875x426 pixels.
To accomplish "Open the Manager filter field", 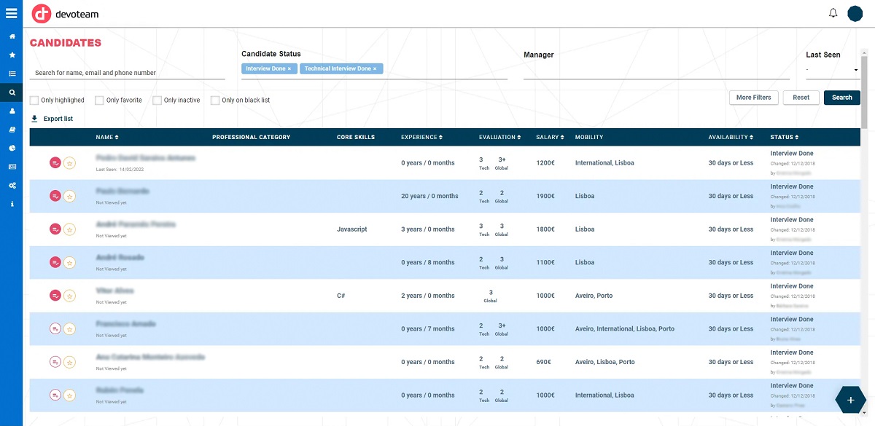I will click(656, 71).
